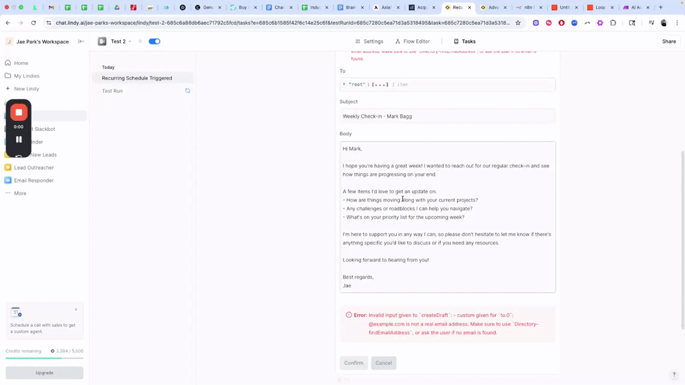Click the plus icon for New Lindy

click(8, 88)
